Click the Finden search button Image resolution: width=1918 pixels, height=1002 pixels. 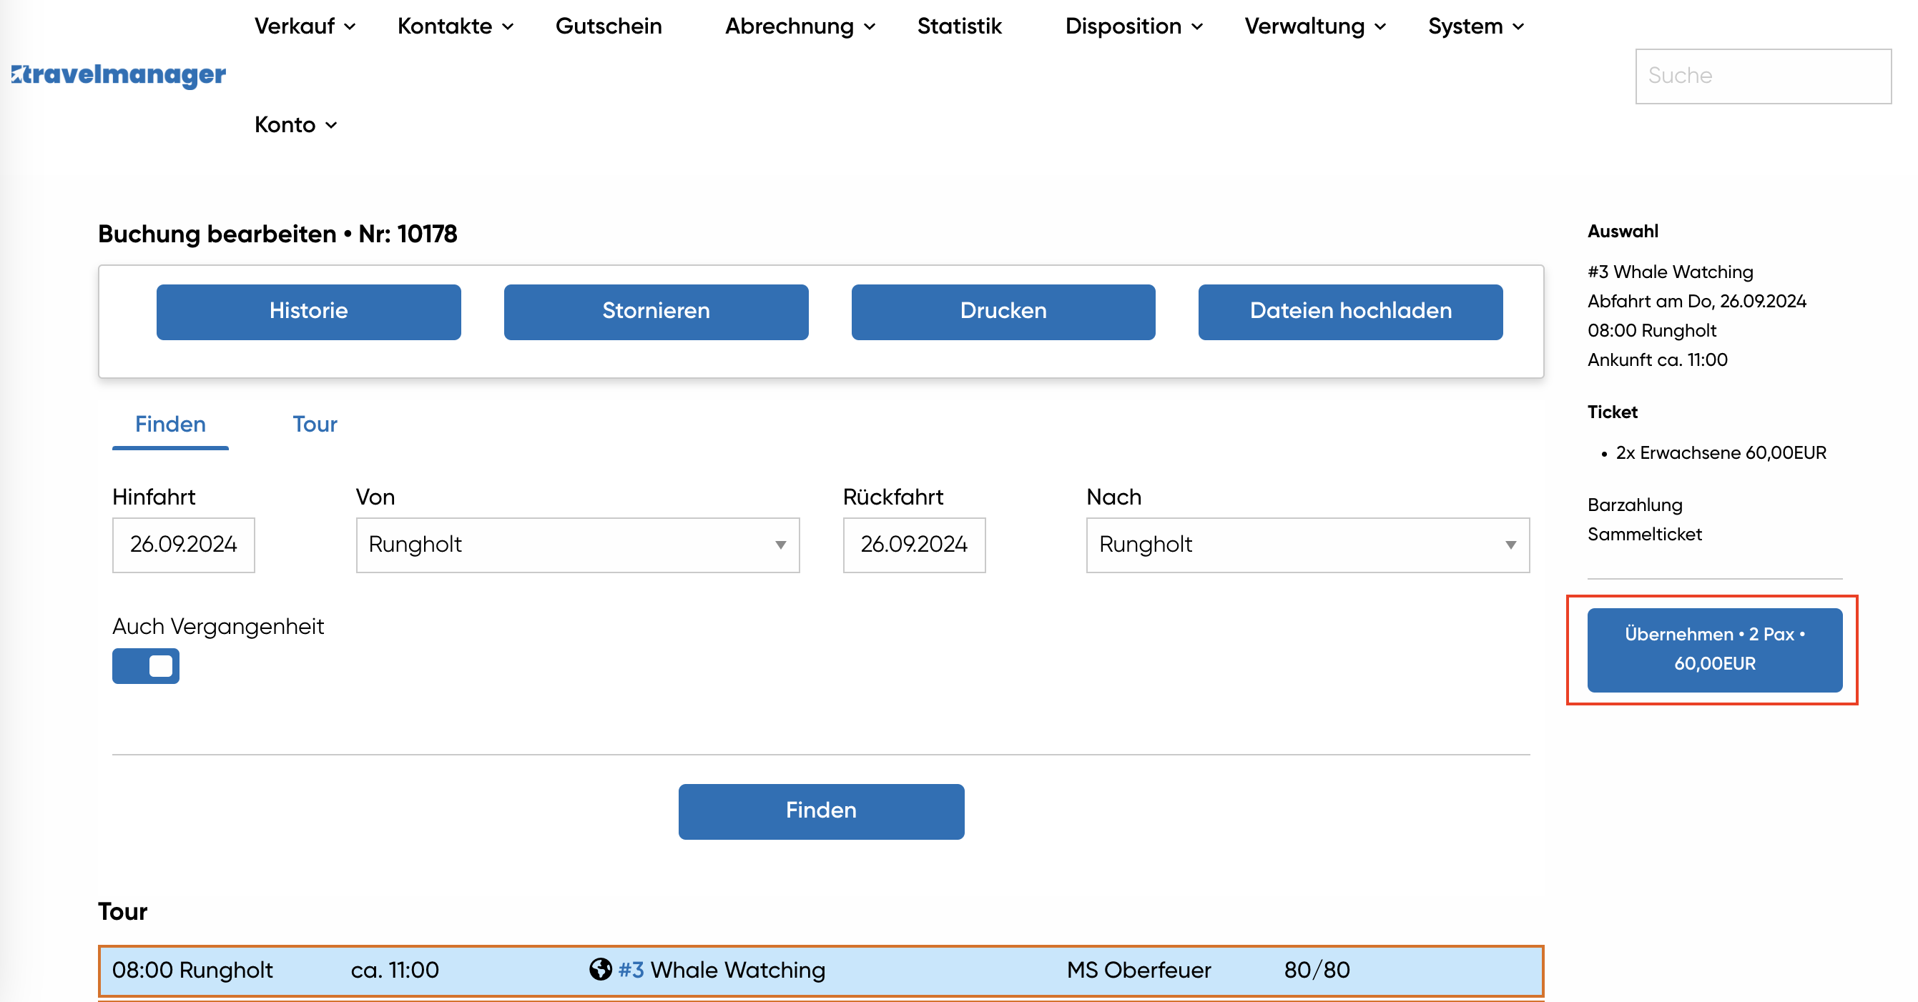click(821, 811)
